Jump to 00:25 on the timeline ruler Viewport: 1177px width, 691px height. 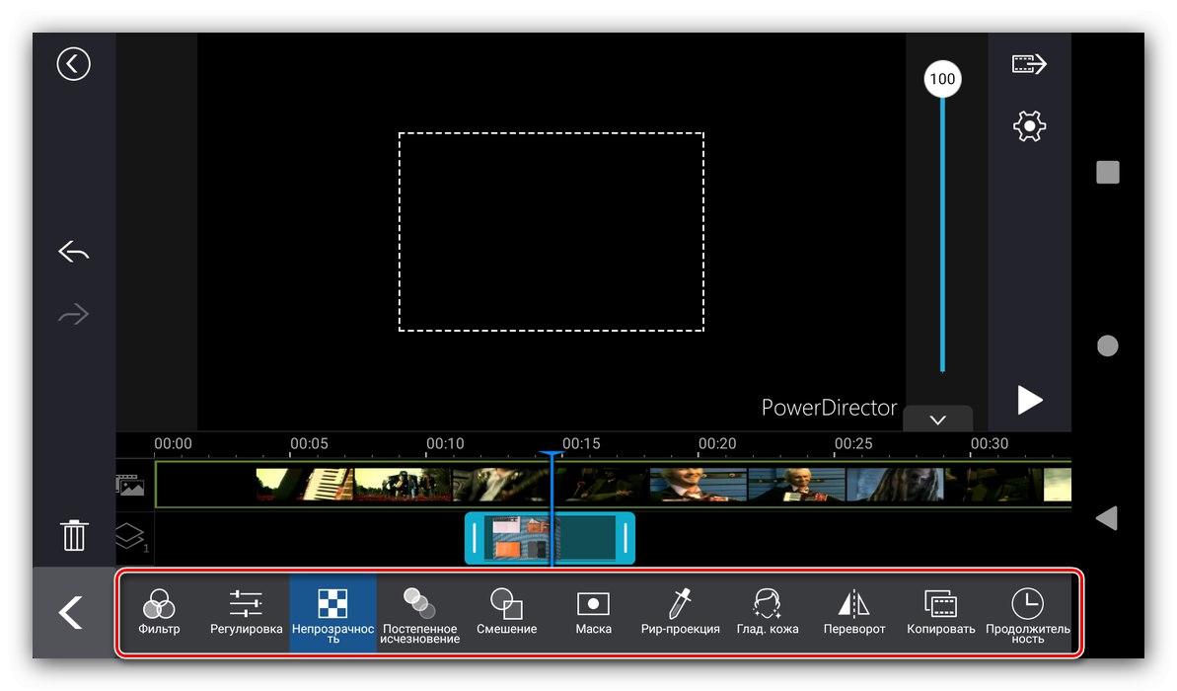[x=853, y=444]
